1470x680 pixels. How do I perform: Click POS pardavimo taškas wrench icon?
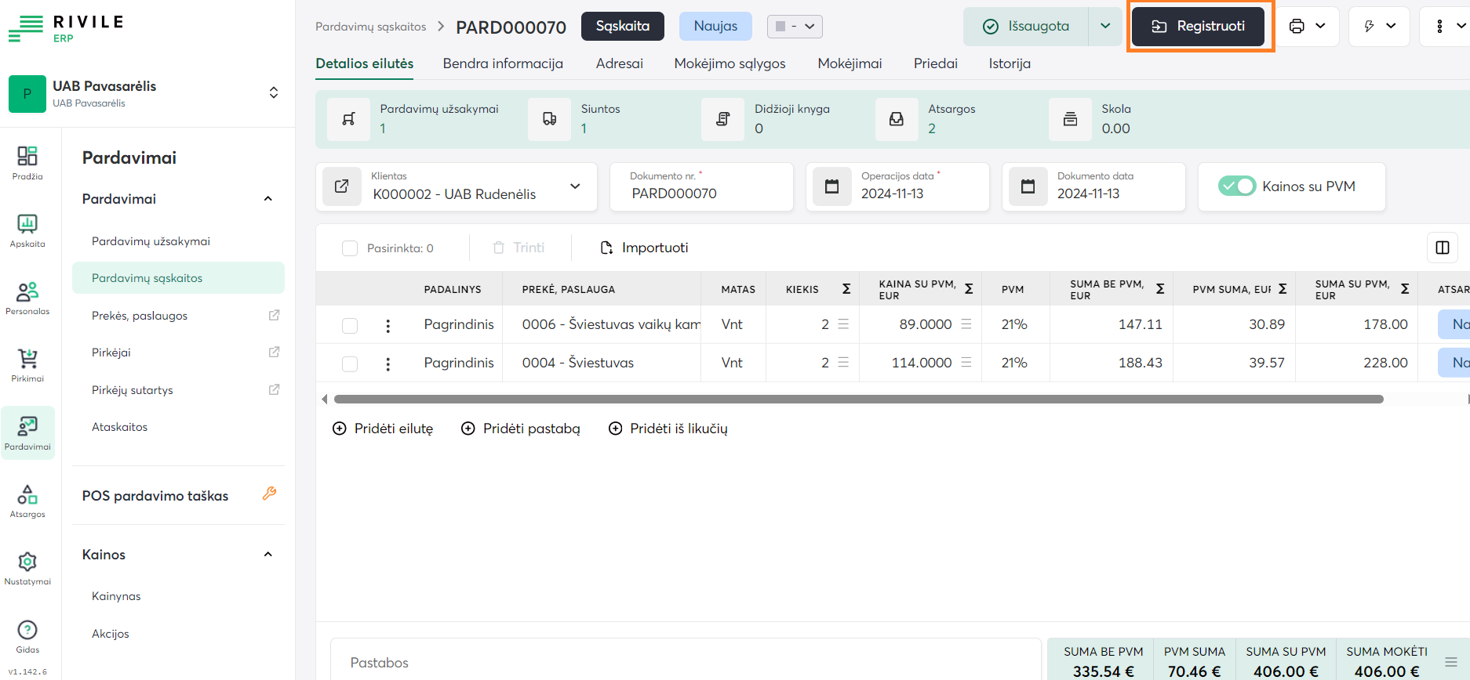point(269,494)
